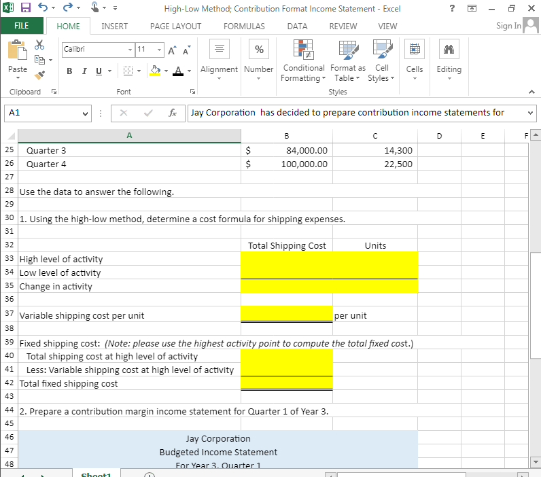Viewport: 541px width, 477px height.
Task: Click the Excel application icon
Action: [8, 7]
